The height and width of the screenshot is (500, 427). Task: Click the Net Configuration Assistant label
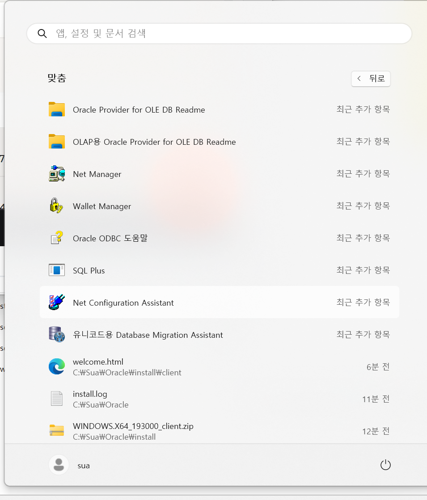coord(123,303)
